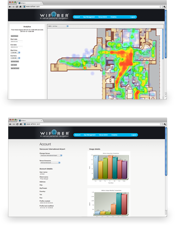
Task: Select Venue Admin in the Account page navigation
Action: coord(103,135)
